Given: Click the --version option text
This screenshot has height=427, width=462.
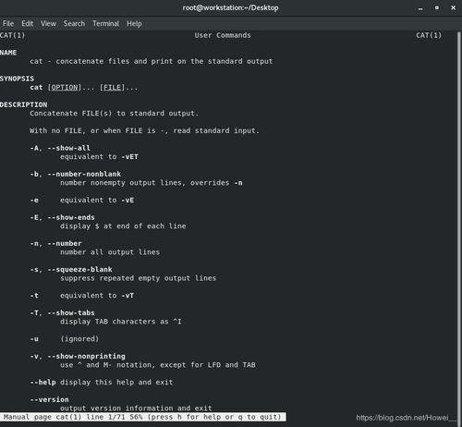Looking at the screenshot, I should [x=49, y=399].
